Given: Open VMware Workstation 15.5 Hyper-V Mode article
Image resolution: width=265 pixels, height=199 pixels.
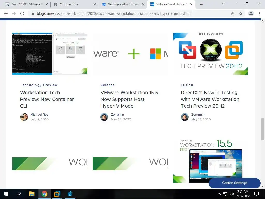Looking at the screenshot, I should (129, 99).
